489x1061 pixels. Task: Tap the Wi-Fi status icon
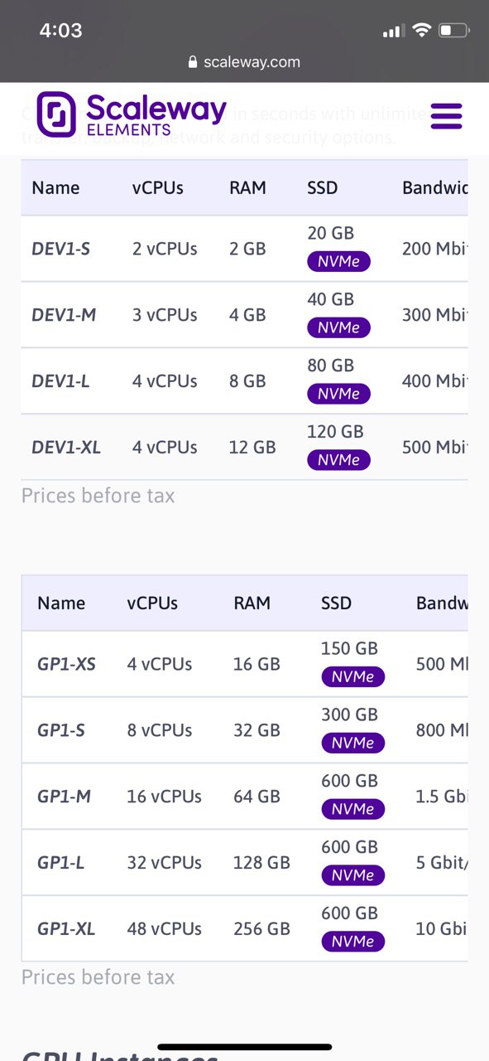tap(422, 31)
